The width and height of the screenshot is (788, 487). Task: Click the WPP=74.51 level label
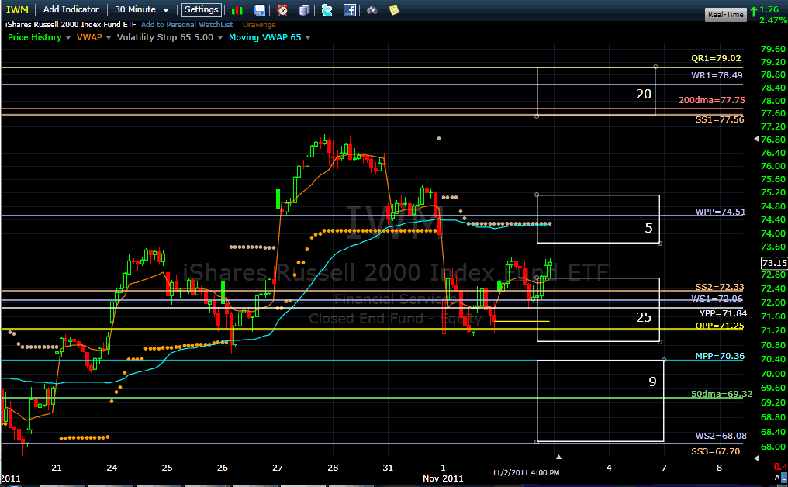click(721, 212)
